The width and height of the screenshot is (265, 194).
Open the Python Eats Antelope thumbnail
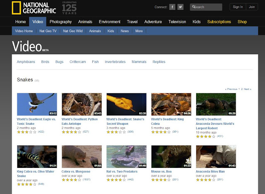click(82, 104)
